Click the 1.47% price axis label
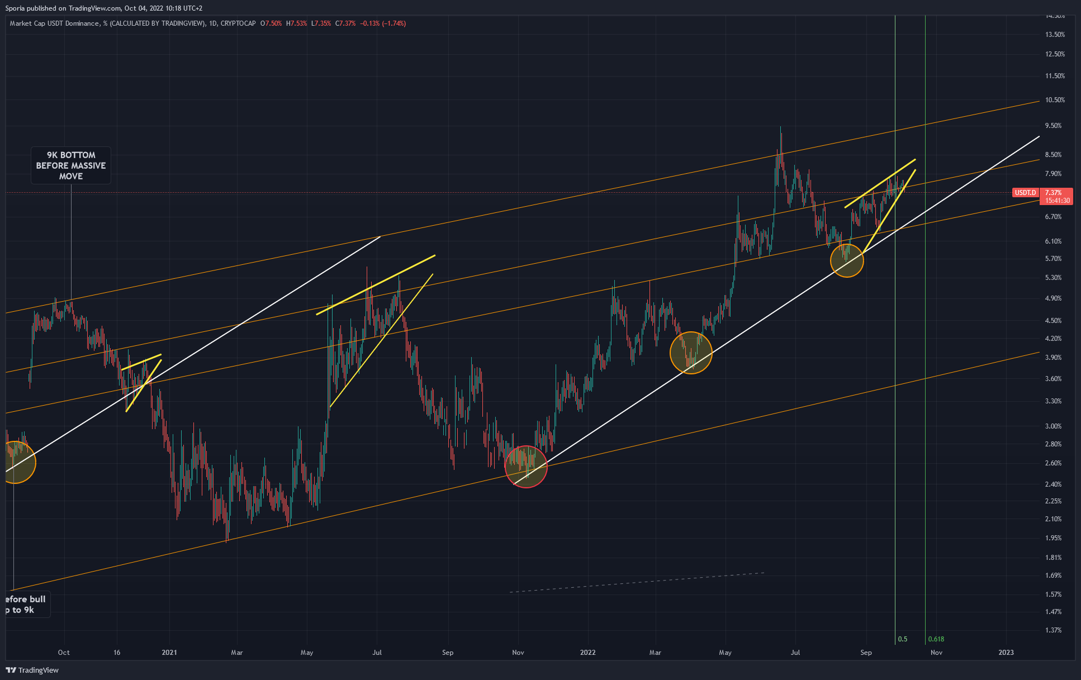This screenshot has width=1081, height=680. click(x=1054, y=612)
